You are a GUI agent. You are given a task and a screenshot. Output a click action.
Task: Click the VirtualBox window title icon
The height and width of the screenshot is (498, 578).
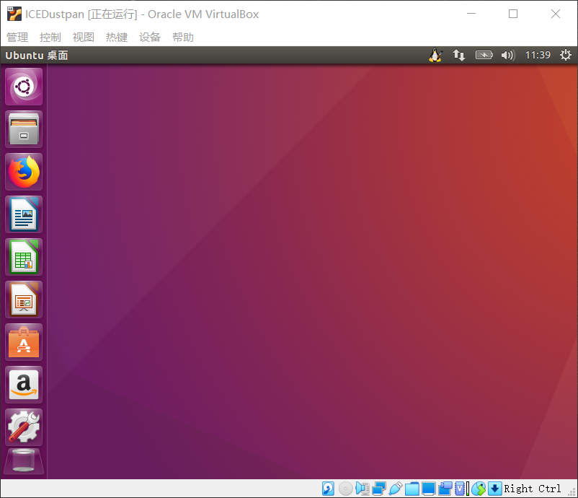pyautogui.click(x=14, y=14)
